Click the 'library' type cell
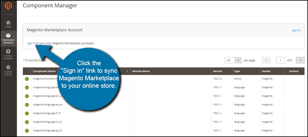Viewport: 308px width, 137px height. [x=238, y=79]
